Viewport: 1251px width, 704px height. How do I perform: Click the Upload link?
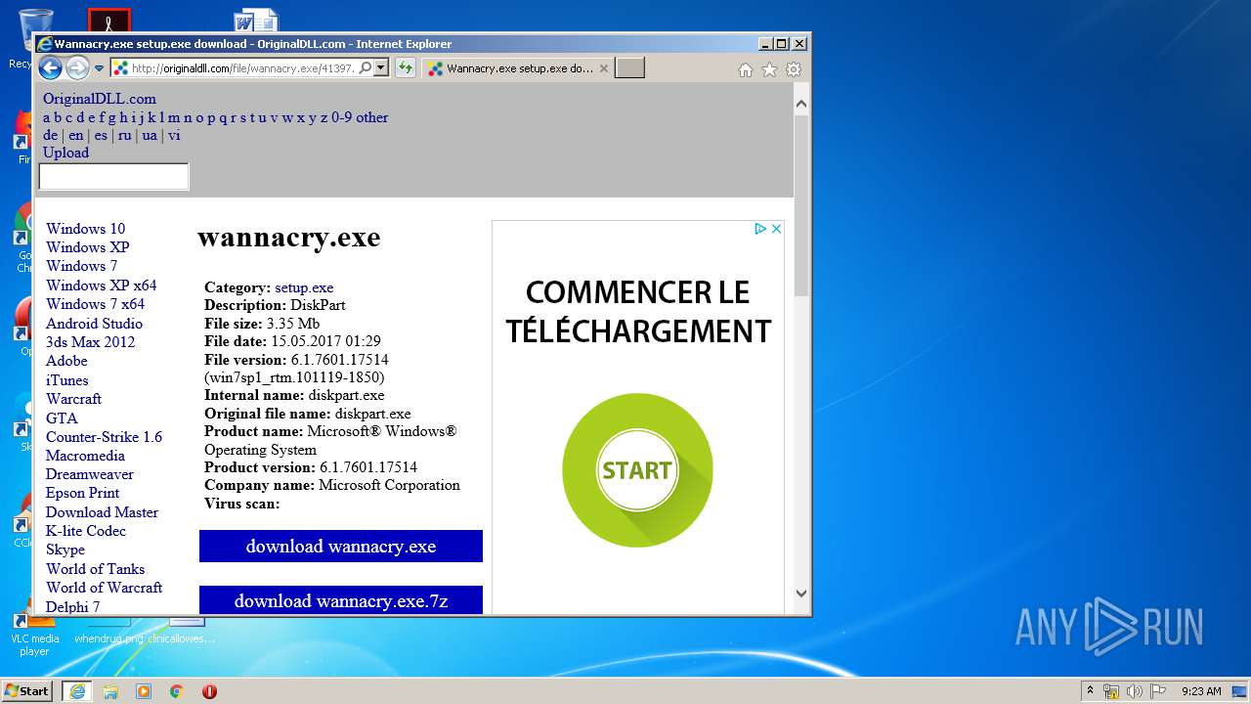click(x=65, y=153)
